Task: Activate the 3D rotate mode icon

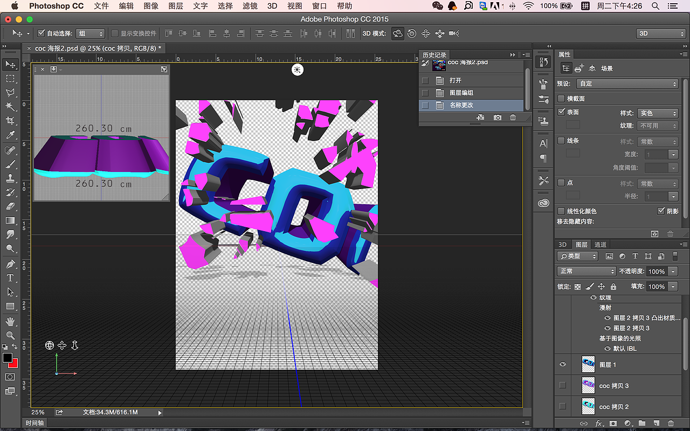Action: coord(398,33)
